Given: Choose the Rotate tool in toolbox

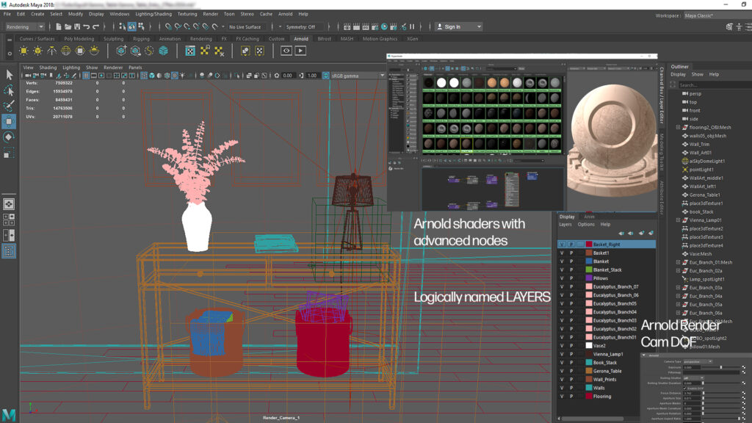Looking at the screenshot, I should click(9, 137).
